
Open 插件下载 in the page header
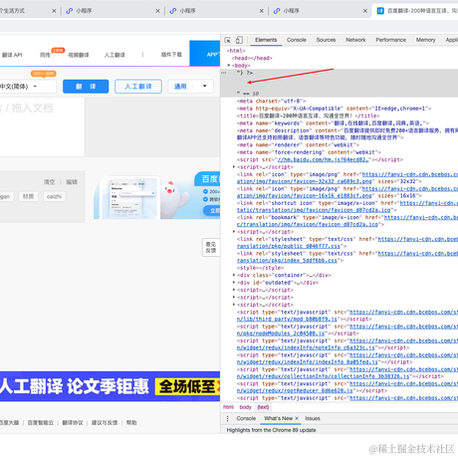(171, 55)
